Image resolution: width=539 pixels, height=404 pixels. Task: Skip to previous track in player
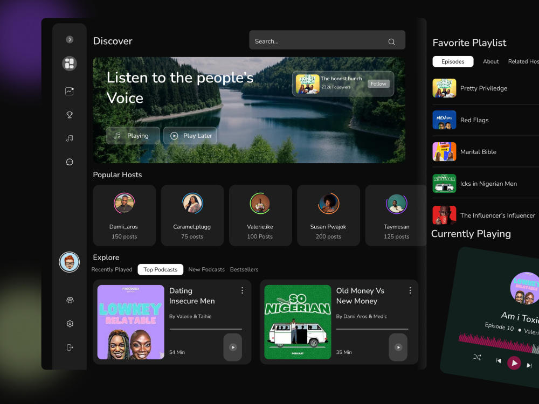(499, 360)
